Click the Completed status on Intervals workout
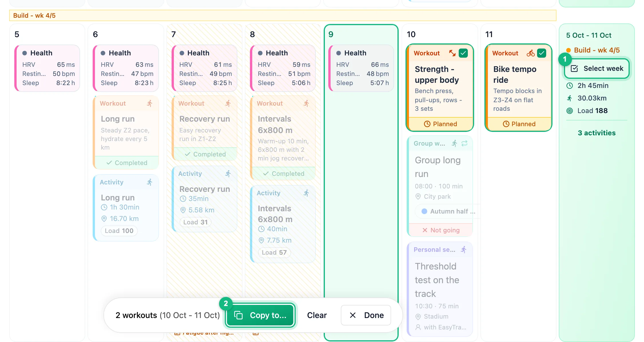This screenshot has width=644, height=342. 284,174
